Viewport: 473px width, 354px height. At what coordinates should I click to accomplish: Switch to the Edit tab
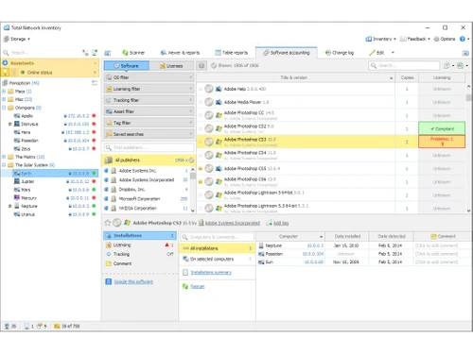(x=377, y=53)
